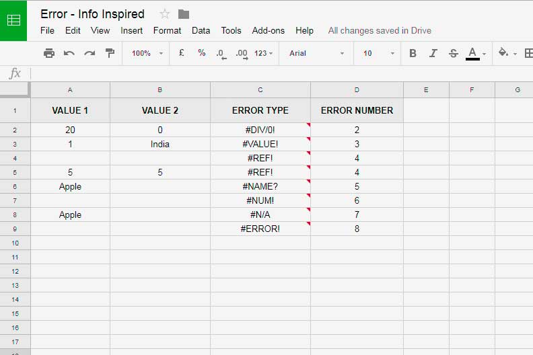Open the Help menu
The image size is (533, 355).
point(304,30)
